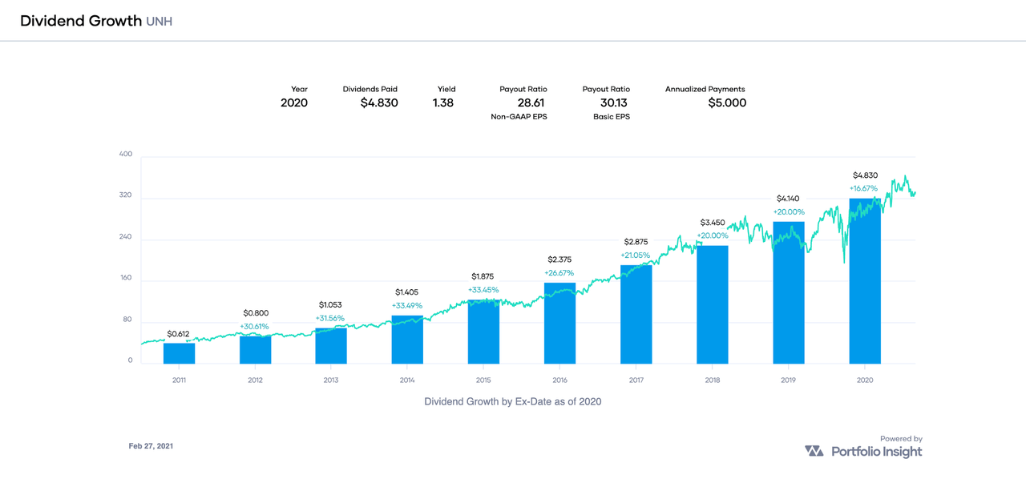Click the +30.61% growth label
This screenshot has height=499, width=1026.
pyautogui.click(x=255, y=327)
